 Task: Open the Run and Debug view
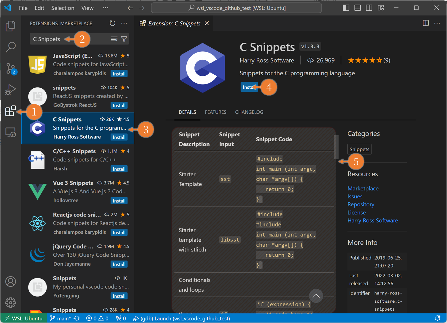(11, 90)
